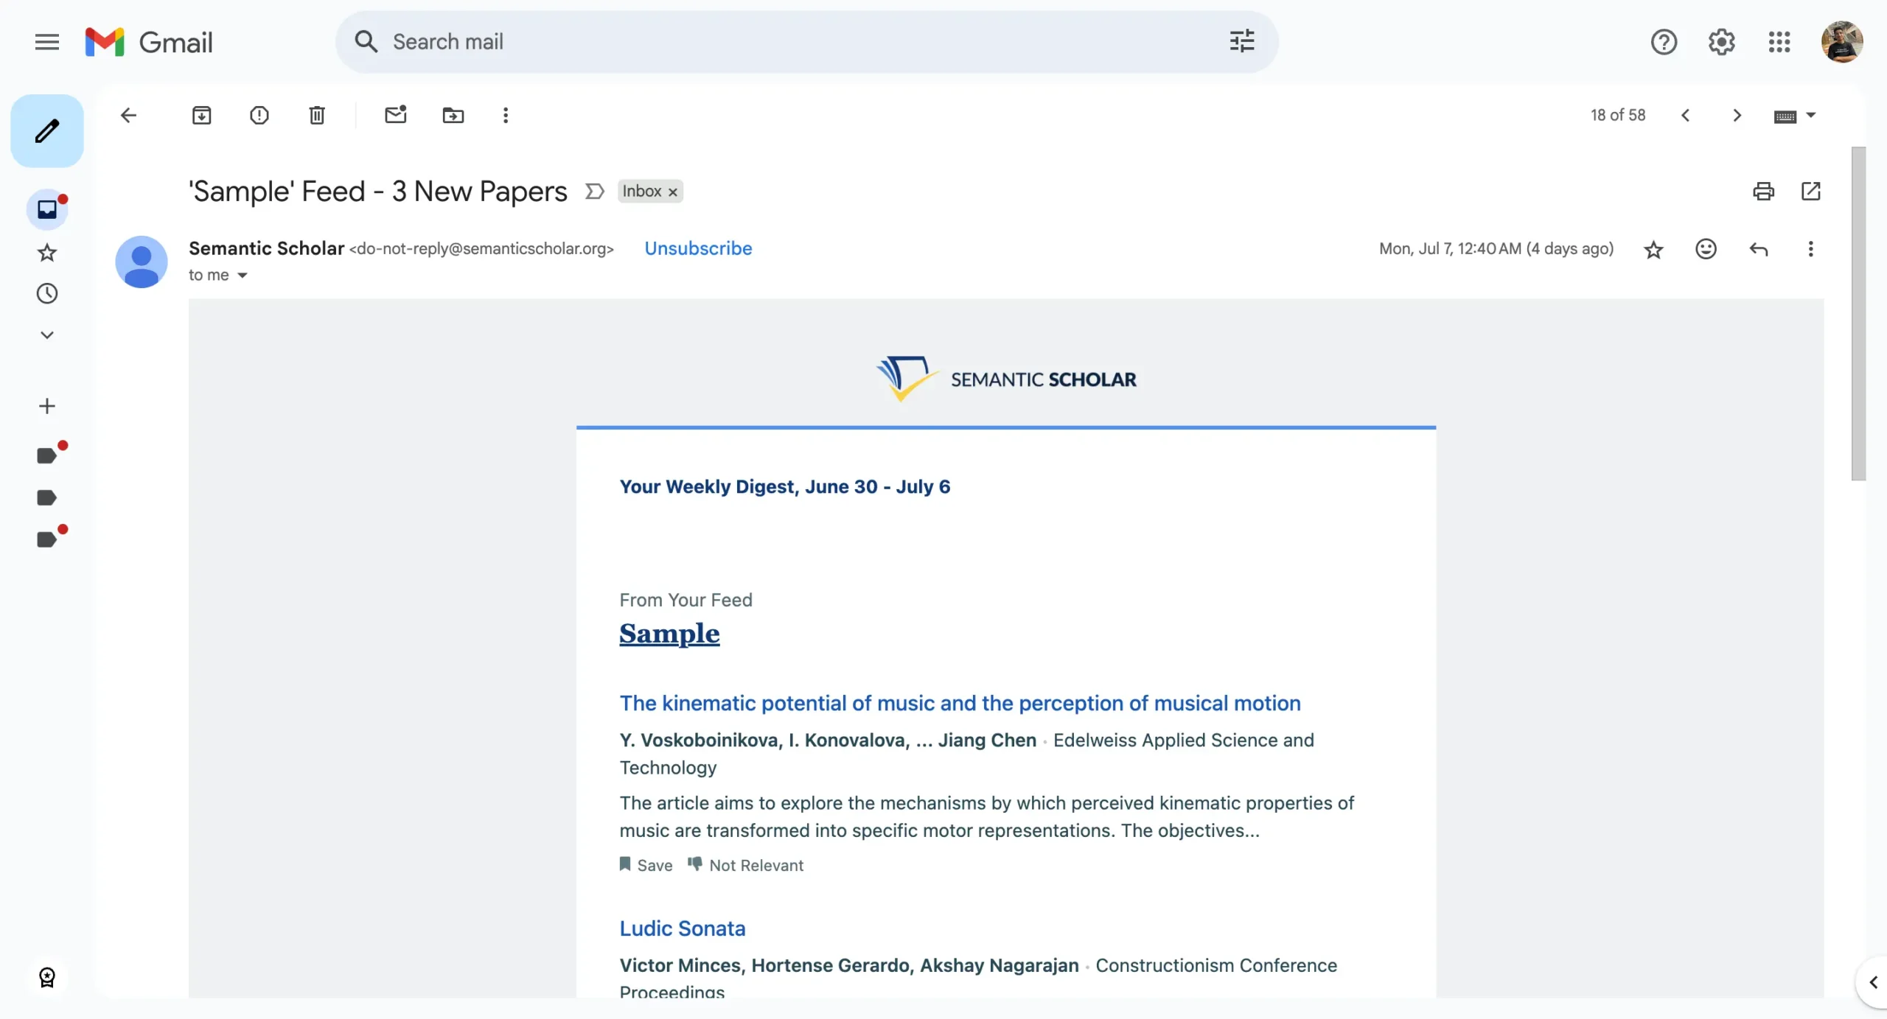This screenshot has width=1887, height=1019.
Task: Open the Support help icon
Action: coord(1664,42)
